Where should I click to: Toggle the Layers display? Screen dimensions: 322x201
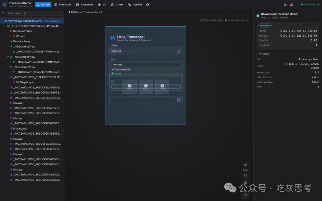pyautogui.click(x=117, y=4)
